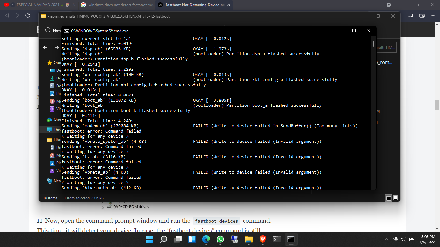
Task: Open Libraries in Explorer sidebar
Action: [54, 140]
